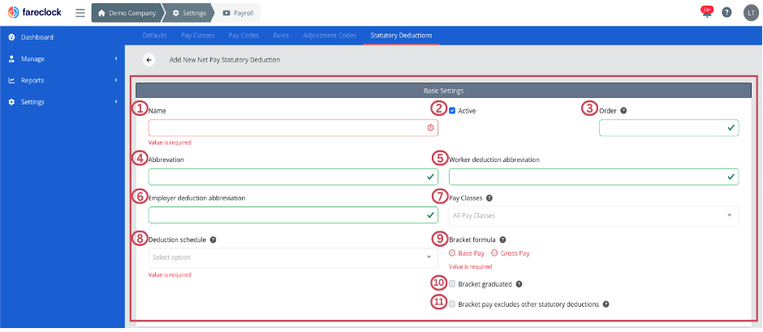
Task: Click the Pay Classes help icon
Action: (x=489, y=198)
